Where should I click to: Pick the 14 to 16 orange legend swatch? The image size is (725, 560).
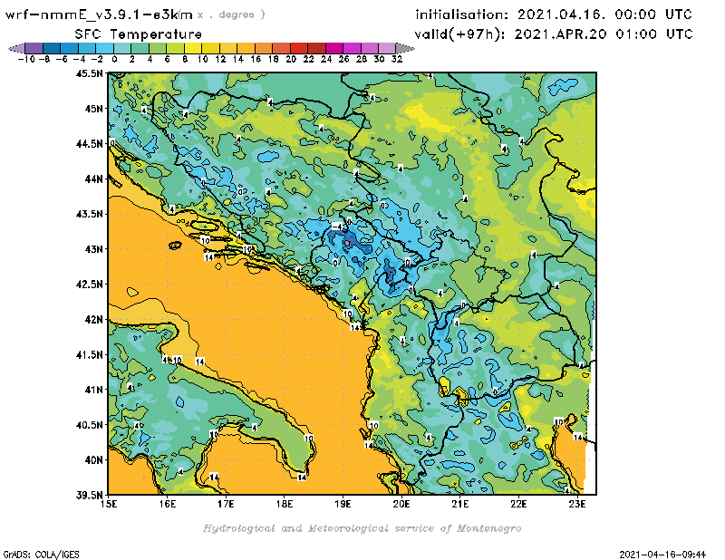point(246,48)
